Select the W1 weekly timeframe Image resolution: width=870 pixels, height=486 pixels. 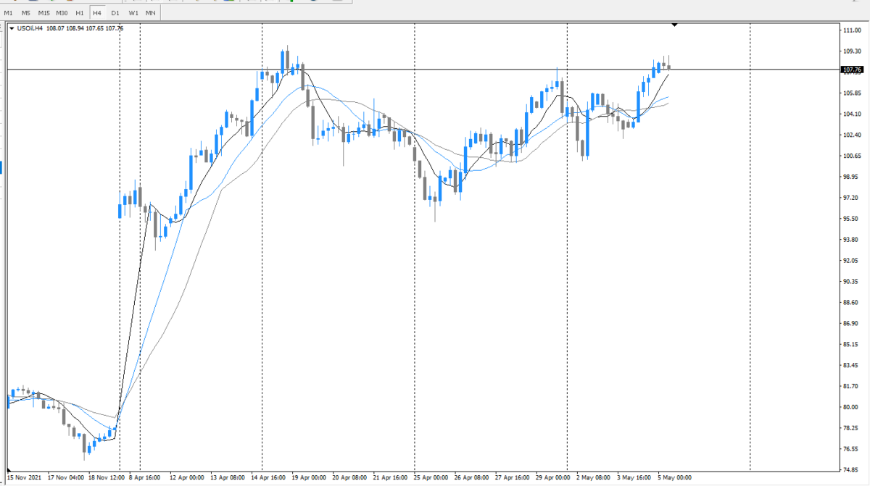click(133, 13)
